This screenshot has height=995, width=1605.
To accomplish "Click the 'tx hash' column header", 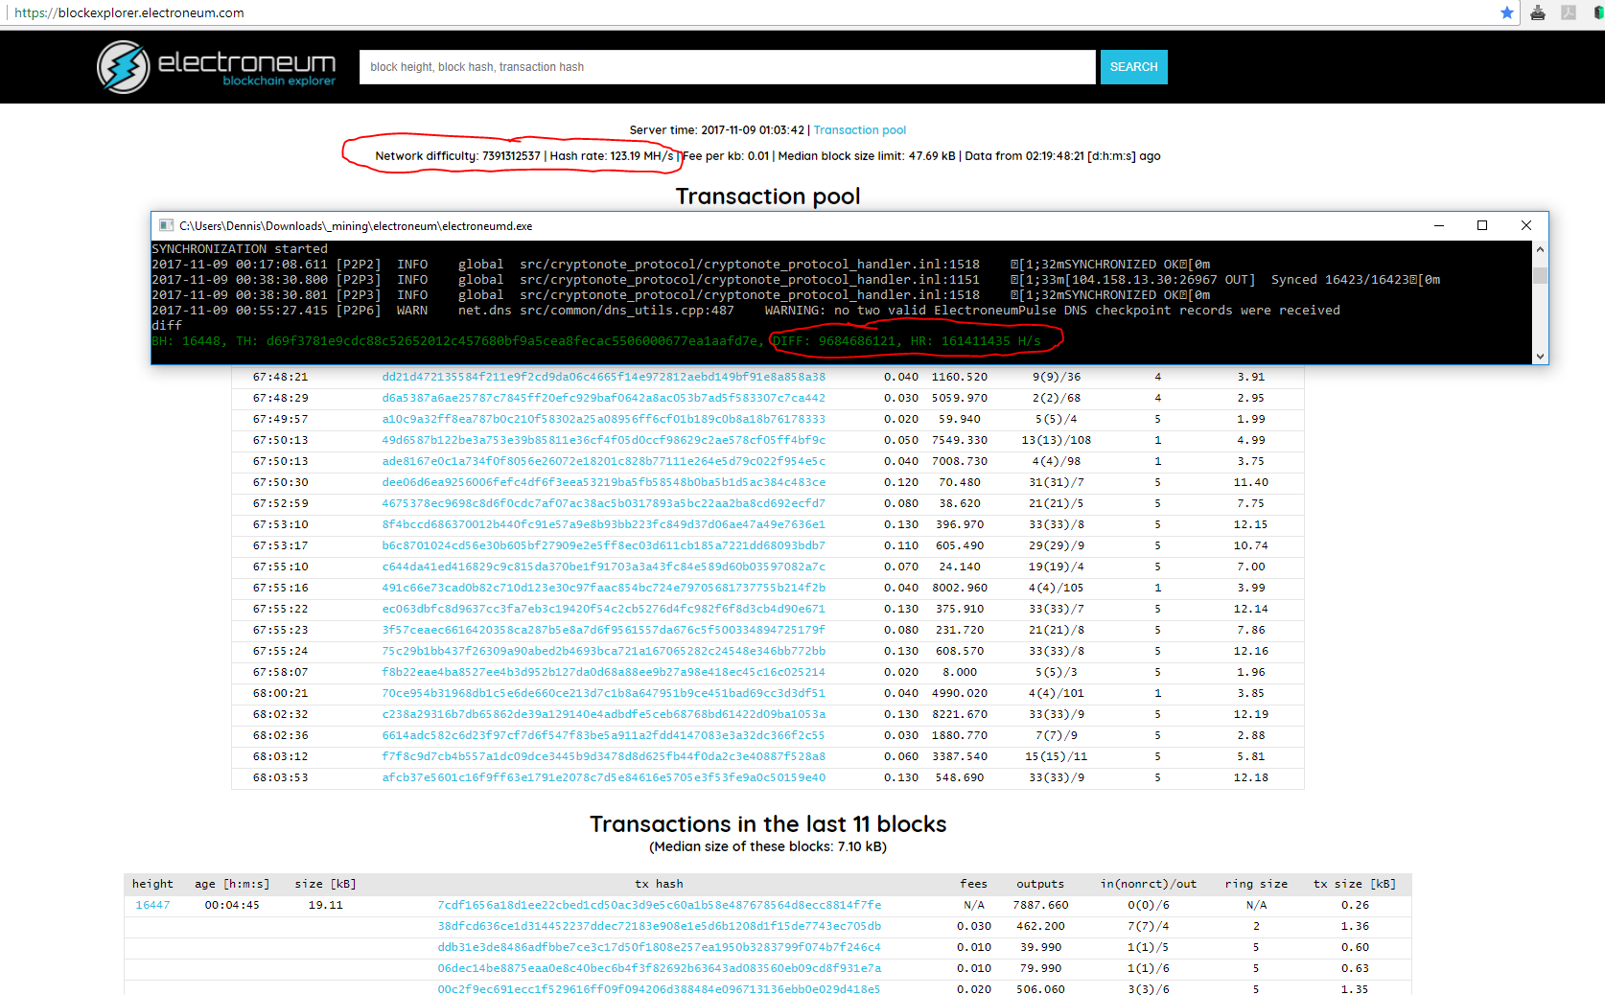I will 659,884.
